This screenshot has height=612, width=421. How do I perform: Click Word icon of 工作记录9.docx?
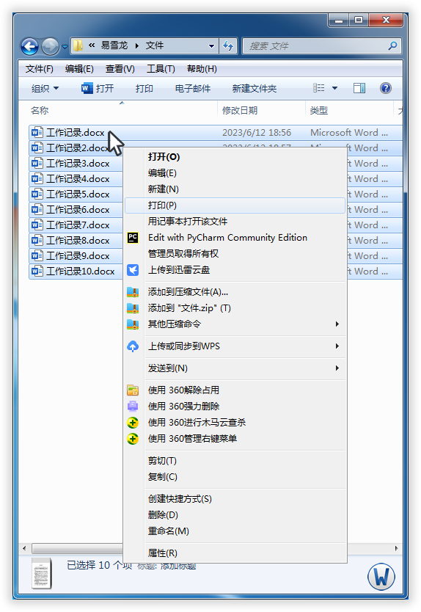click(37, 255)
